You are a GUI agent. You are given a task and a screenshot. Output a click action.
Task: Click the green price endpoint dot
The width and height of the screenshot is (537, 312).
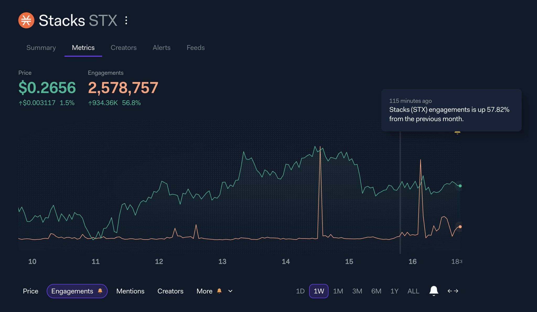(x=460, y=186)
